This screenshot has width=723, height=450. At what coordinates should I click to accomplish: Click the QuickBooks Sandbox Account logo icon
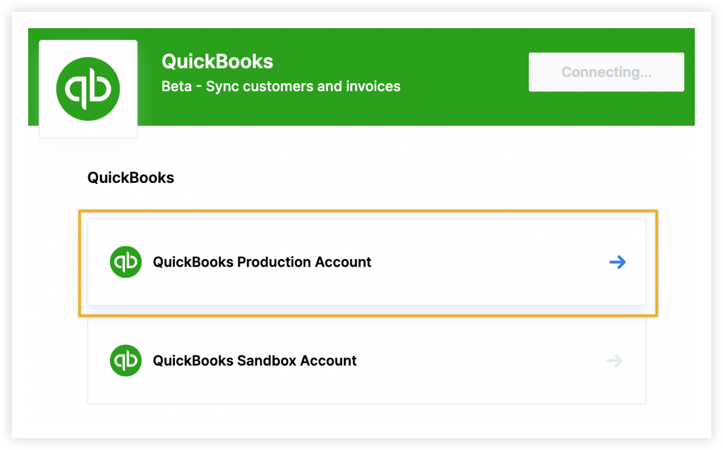126,360
